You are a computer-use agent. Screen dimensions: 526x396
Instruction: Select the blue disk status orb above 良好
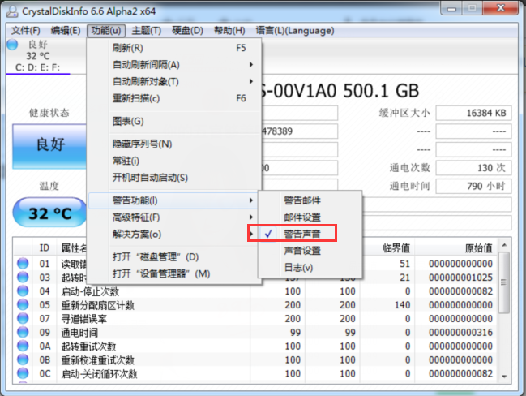pos(12,45)
